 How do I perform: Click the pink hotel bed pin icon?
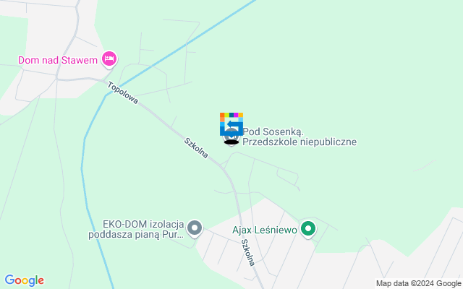pyautogui.click(x=109, y=59)
